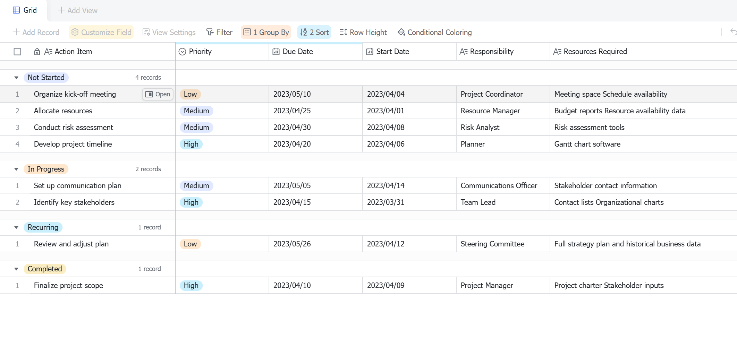Open the Filter menu
The image size is (737, 357).
click(x=219, y=32)
